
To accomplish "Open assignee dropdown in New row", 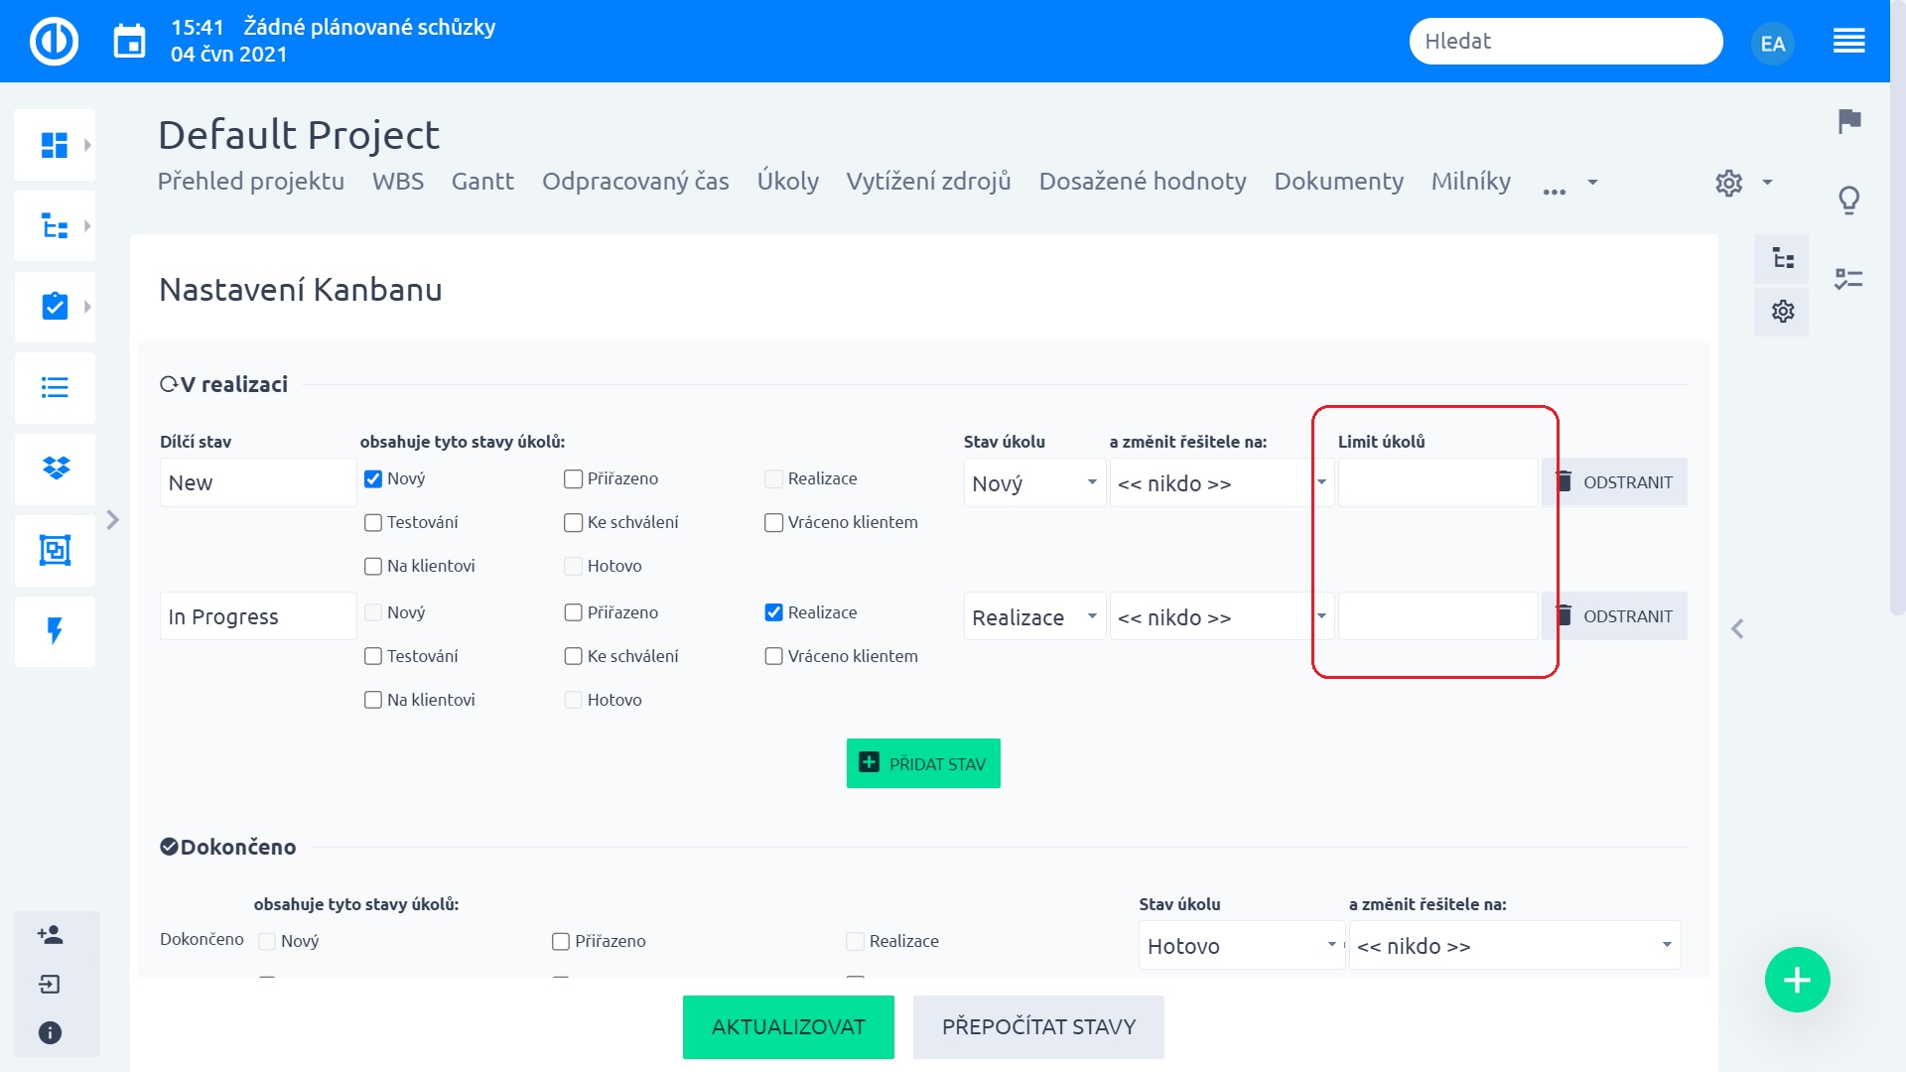I will coord(1222,483).
